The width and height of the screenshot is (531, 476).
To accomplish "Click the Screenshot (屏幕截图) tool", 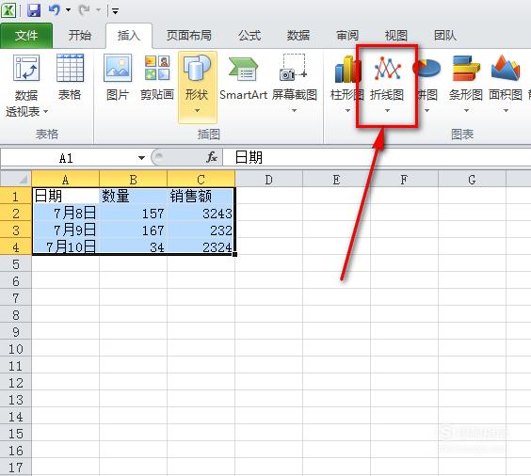I will 295,83.
